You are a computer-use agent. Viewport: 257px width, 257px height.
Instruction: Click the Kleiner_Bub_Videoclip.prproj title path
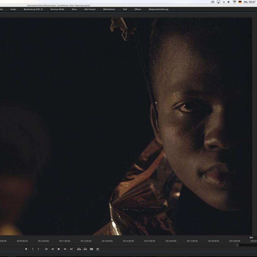pyautogui.click(x=59, y=6)
